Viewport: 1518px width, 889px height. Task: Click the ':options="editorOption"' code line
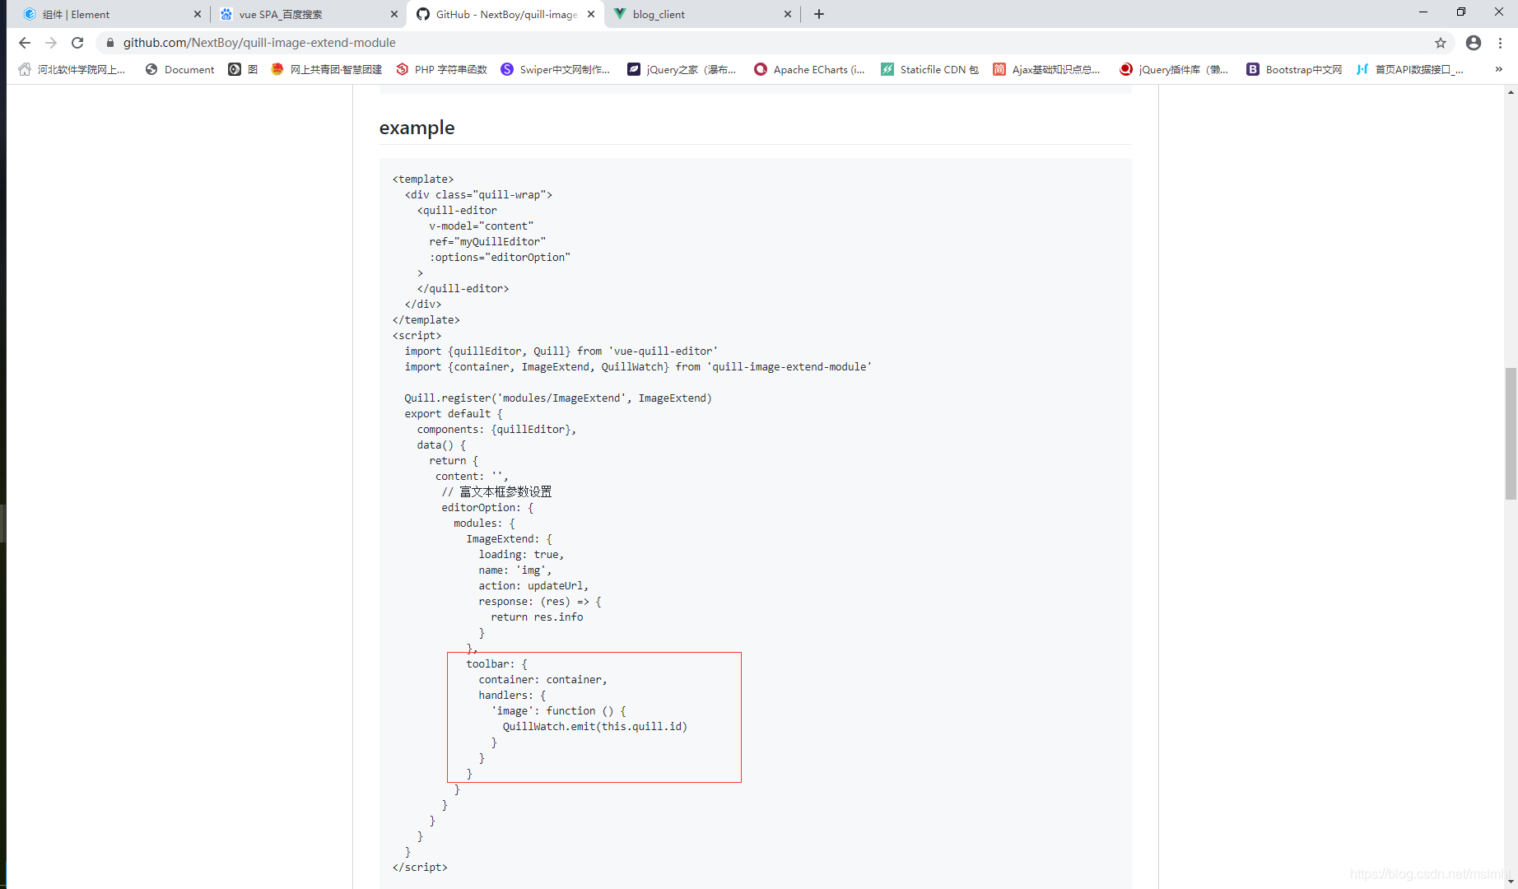500,258
